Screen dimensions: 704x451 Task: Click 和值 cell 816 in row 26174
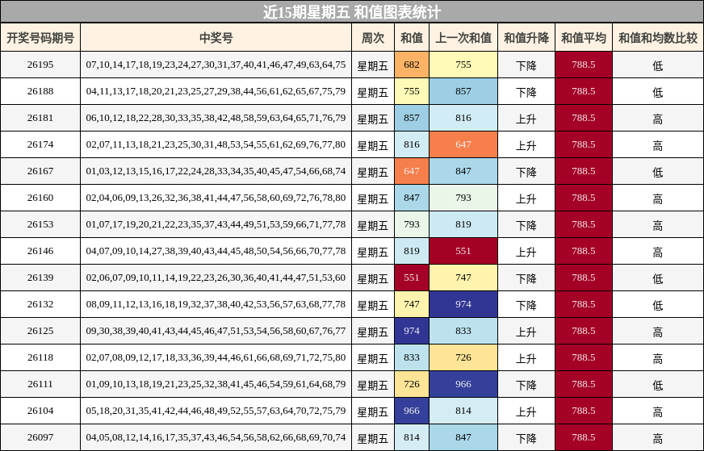pos(412,144)
